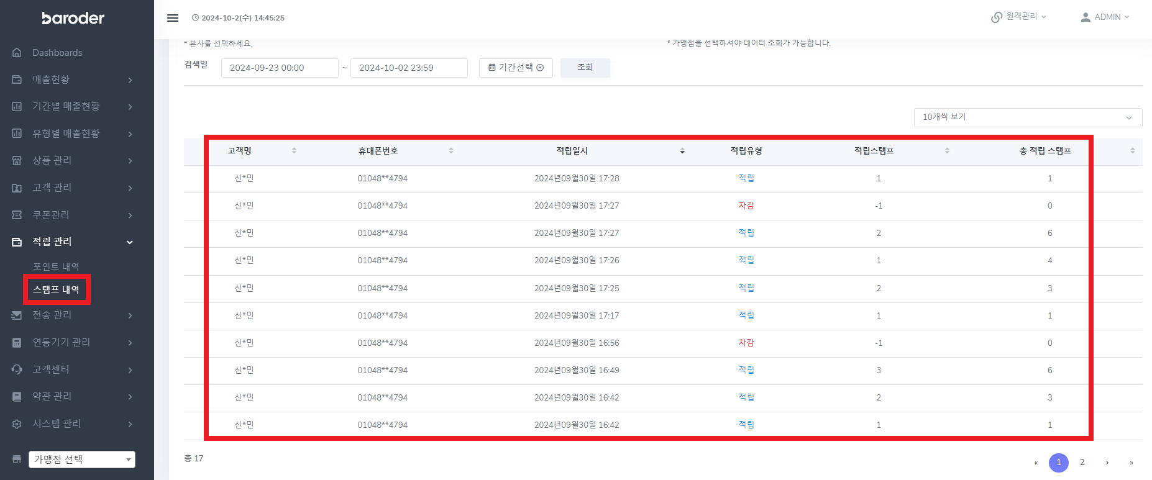Collapse the 적립 관리 section chevron

pos(130,242)
